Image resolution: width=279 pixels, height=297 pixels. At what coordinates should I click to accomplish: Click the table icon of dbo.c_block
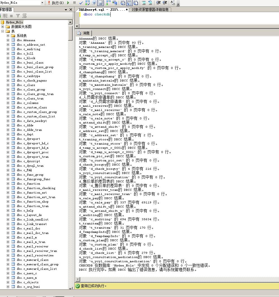click(13, 58)
